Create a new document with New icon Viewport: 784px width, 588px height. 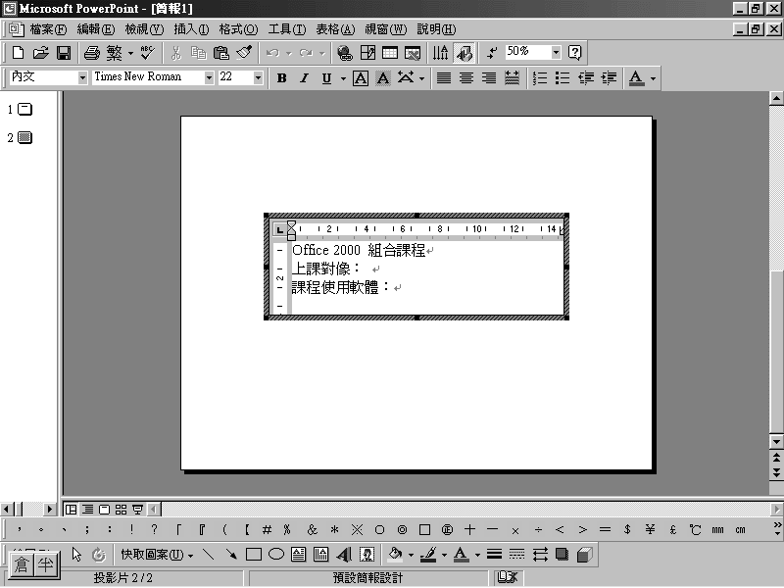(18, 53)
